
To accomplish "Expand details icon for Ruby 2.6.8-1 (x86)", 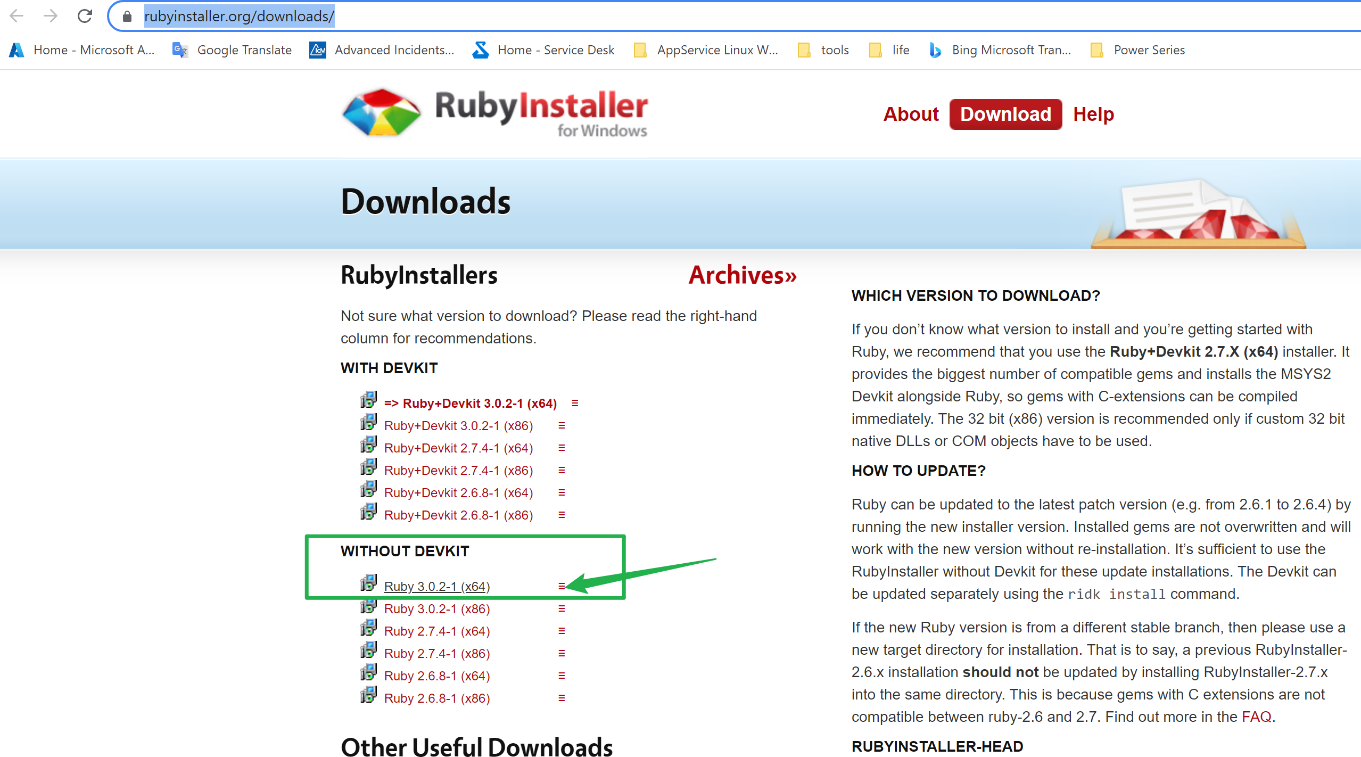I will coord(561,698).
